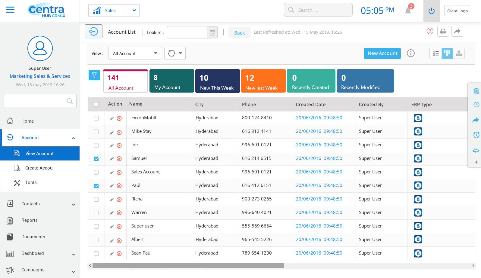Open the Look-in calendar picker
Screen dimensions: 481x278
click(212, 32)
